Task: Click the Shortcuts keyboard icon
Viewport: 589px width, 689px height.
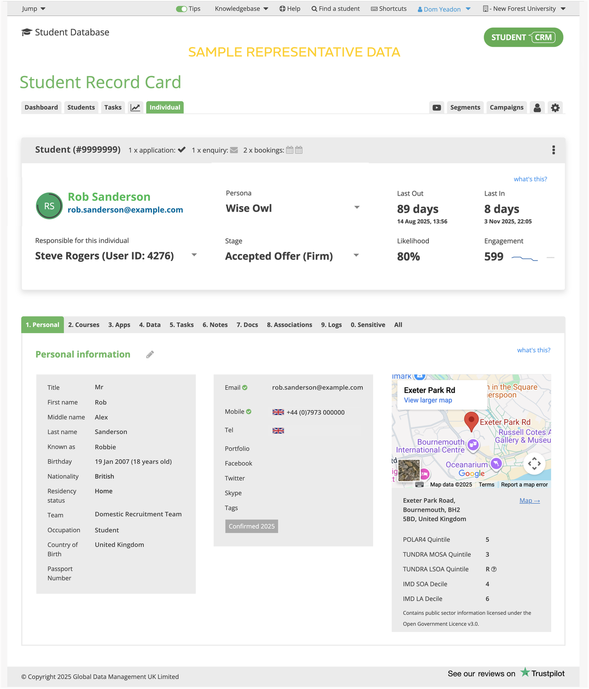Action: (x=374, y=8)
